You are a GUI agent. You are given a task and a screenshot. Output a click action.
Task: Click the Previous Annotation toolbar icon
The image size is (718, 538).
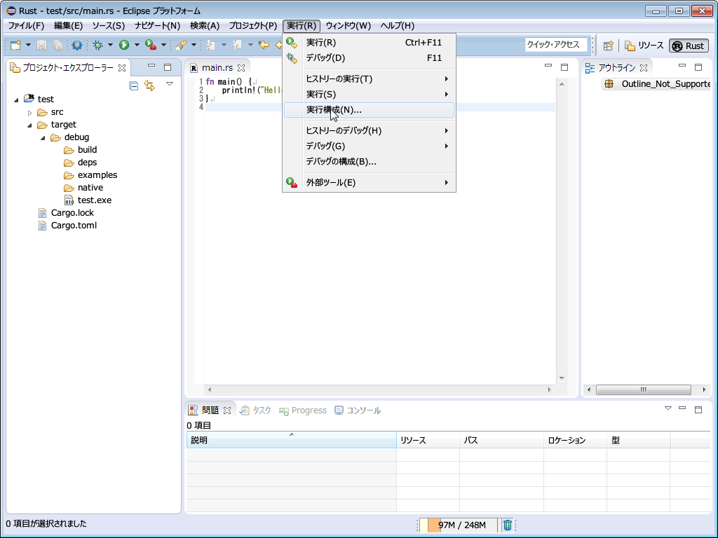click(x=237, y=45)
